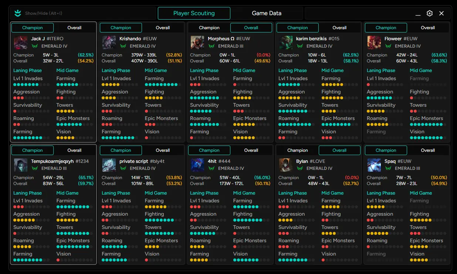The image size is (457, 274).
Task: Click the 4hit champion portrait icon
Action: (x=197, y=165)
